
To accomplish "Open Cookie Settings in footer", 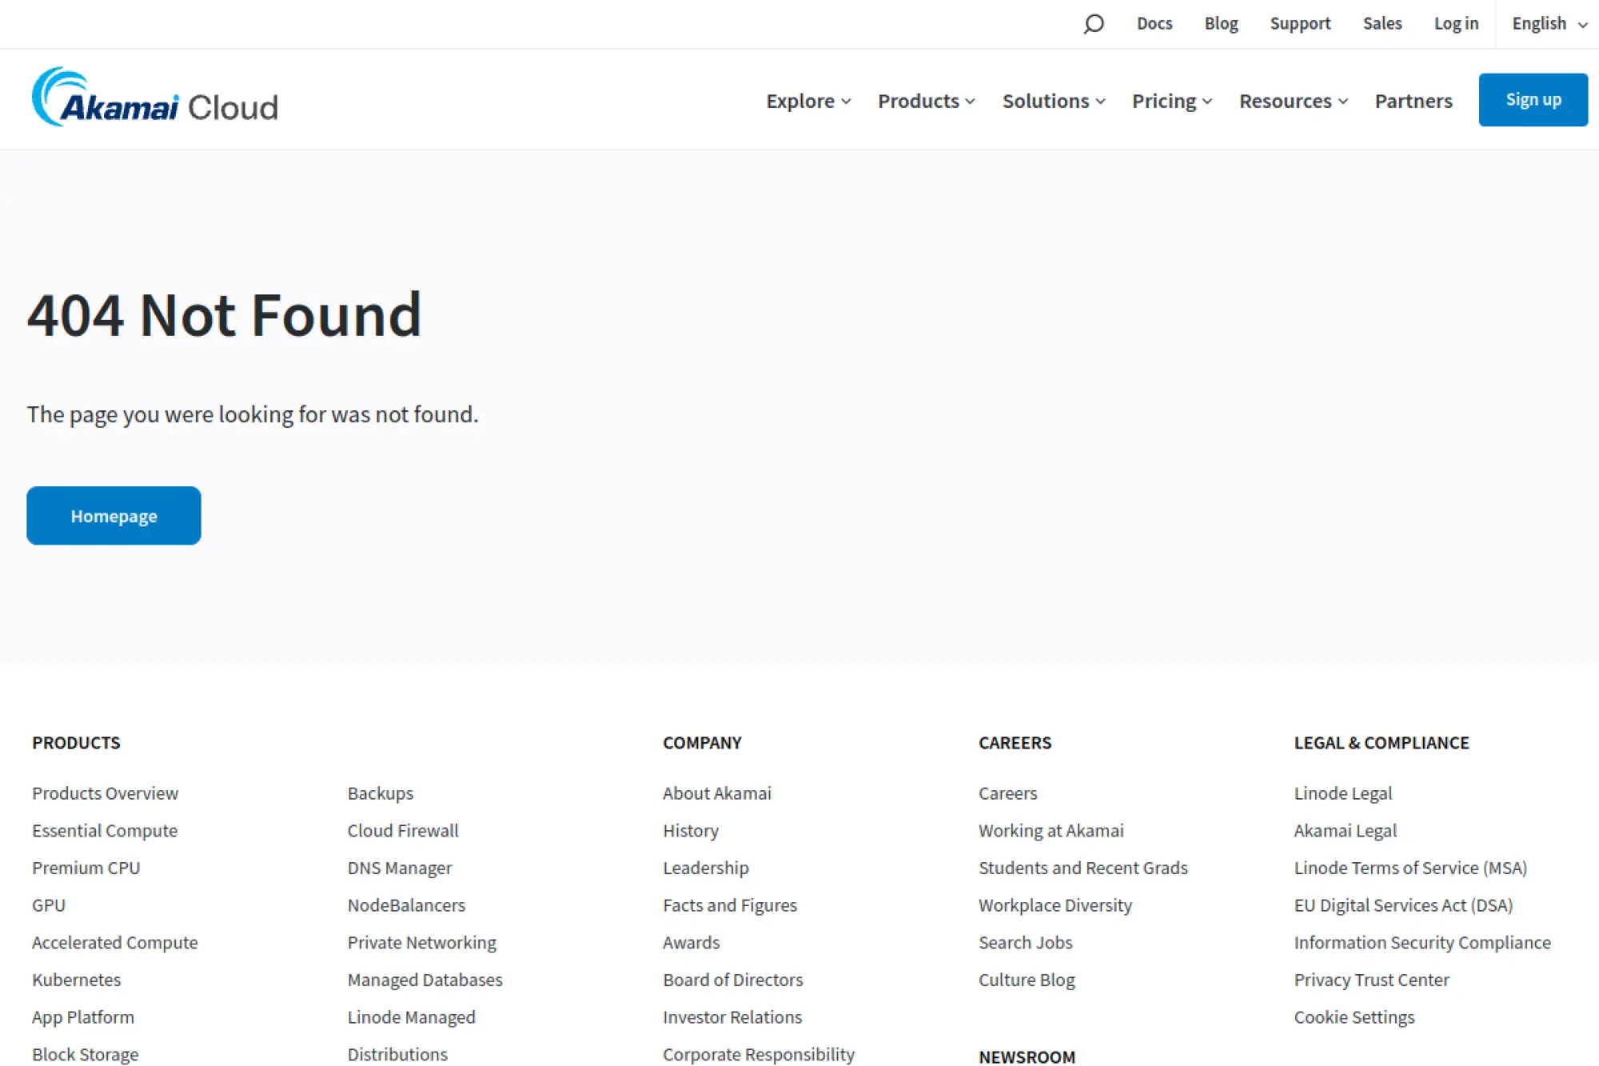I will (1354, 1016).
